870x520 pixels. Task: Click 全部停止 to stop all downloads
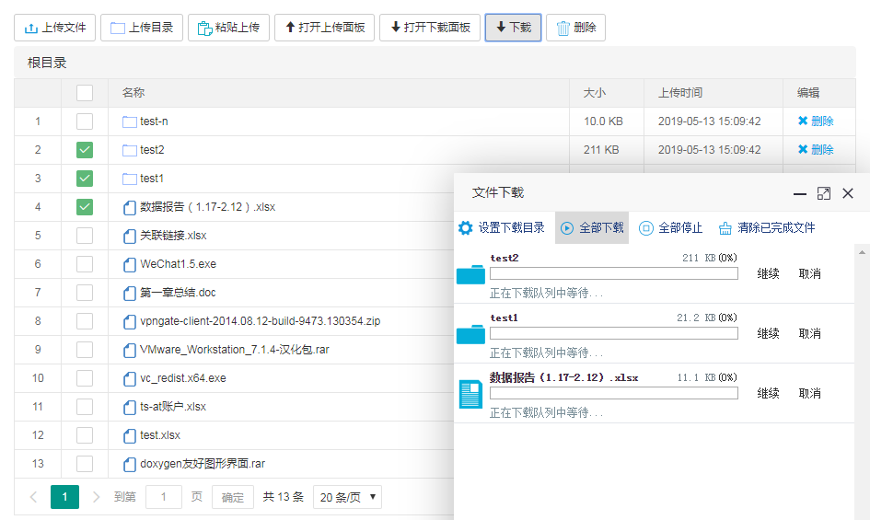pos(671,227)
